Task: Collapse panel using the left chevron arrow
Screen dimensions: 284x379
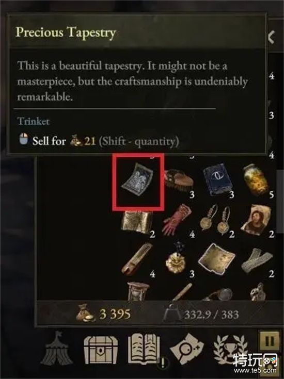Action: tap(272, 38)
